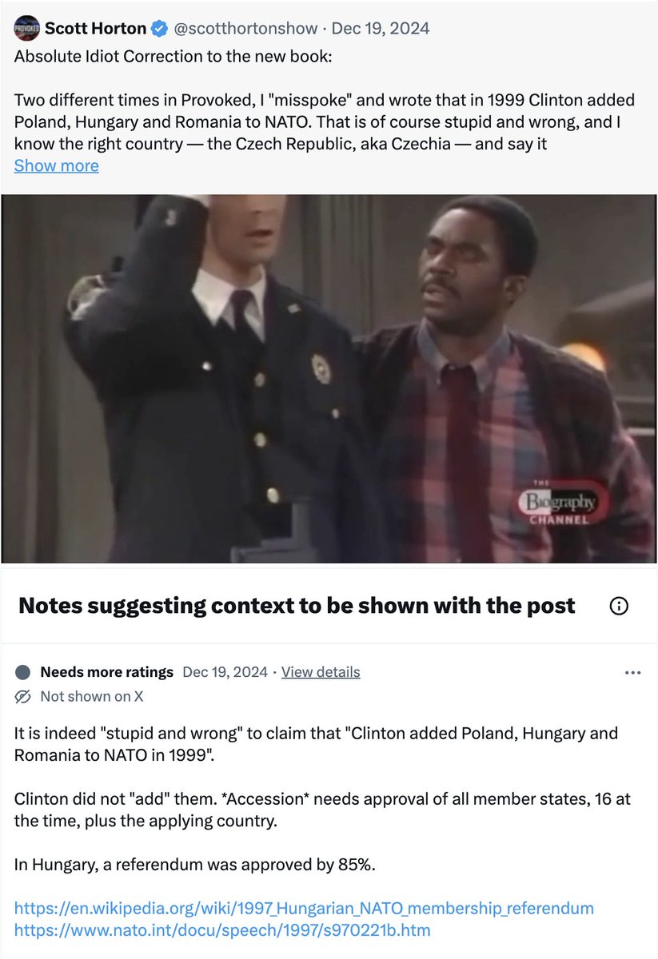This screenshot has height=959, width=658.
Task: Click the Not shown on X text
Action: pyautogui.click(x=92, y=696)
